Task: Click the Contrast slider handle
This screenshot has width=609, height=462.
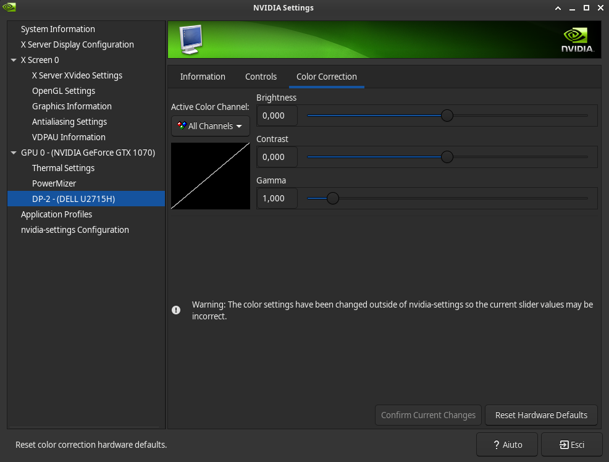Action: coord(447,157)
